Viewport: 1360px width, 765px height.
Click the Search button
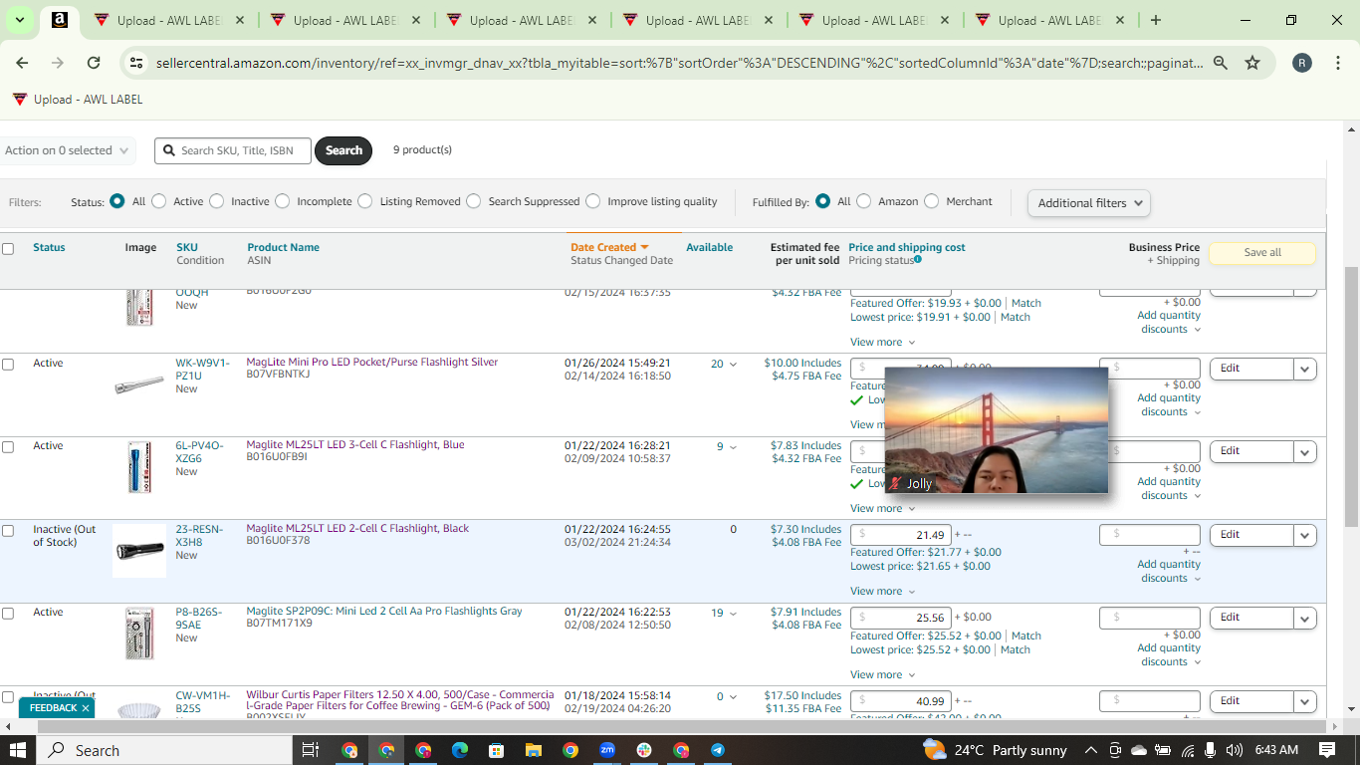pos(343,150)
